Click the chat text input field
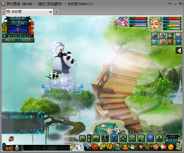This screenshot has height=153, width=184. click(x=46, y=148)
